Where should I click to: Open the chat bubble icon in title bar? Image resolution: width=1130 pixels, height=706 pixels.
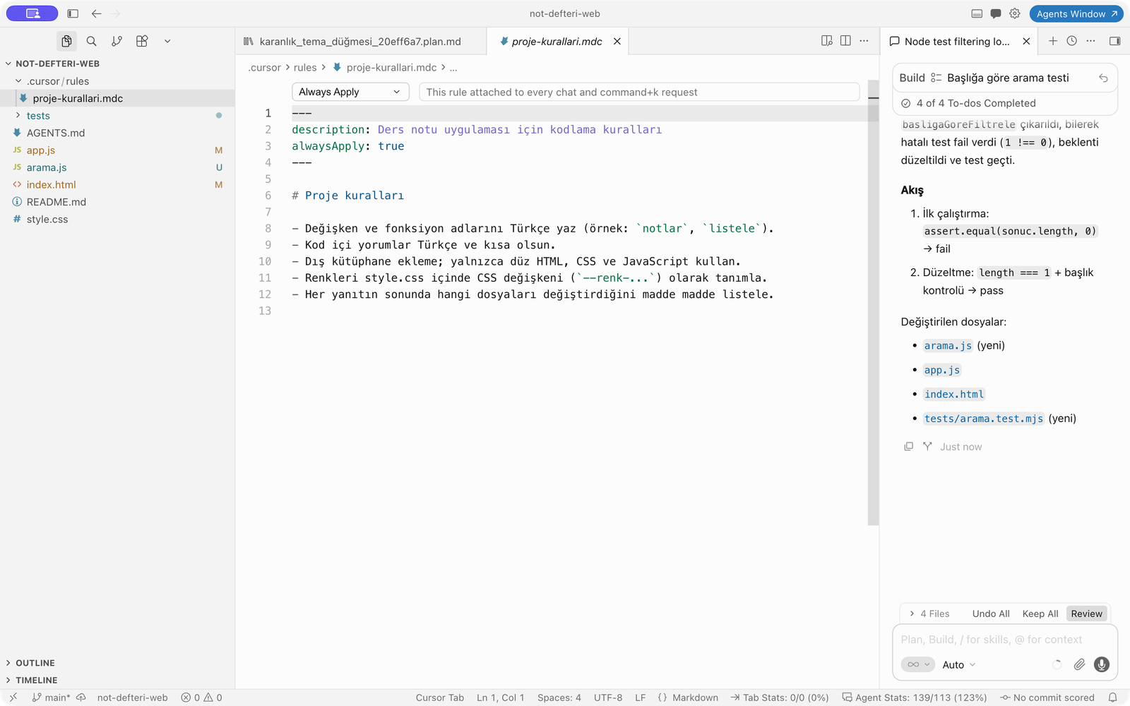pyautogui.click(x=996, y=13)
